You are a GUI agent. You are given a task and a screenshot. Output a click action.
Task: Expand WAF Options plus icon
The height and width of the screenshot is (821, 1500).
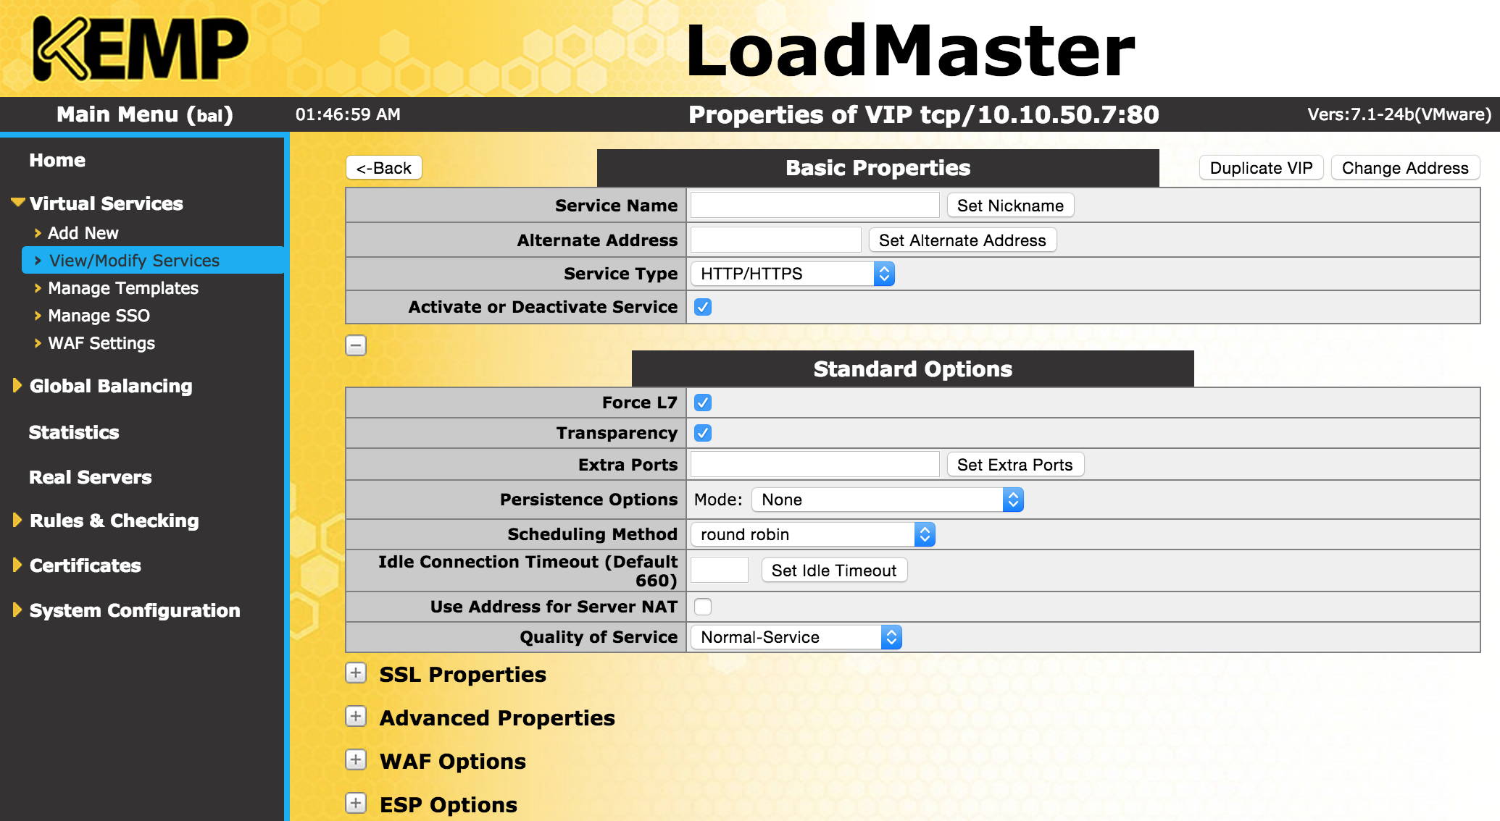click(356, 760)
